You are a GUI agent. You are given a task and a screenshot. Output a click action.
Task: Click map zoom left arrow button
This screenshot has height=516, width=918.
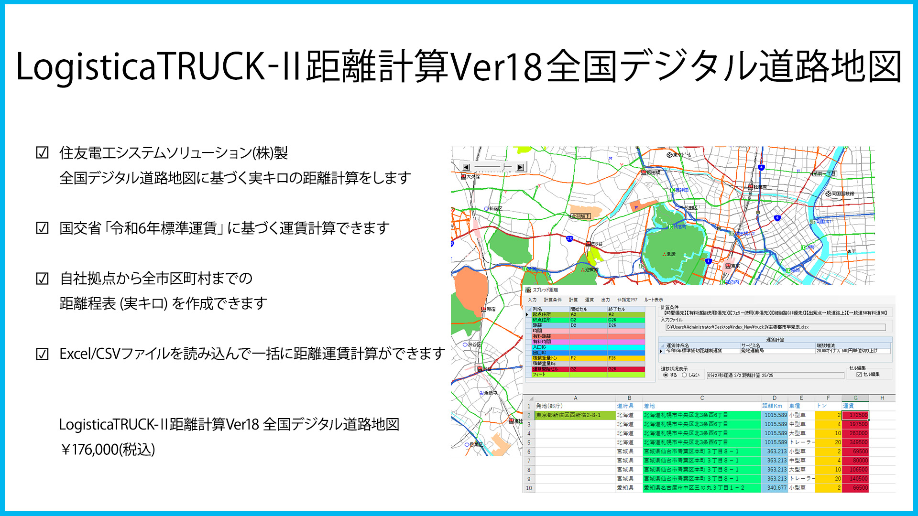pos(466,167)
